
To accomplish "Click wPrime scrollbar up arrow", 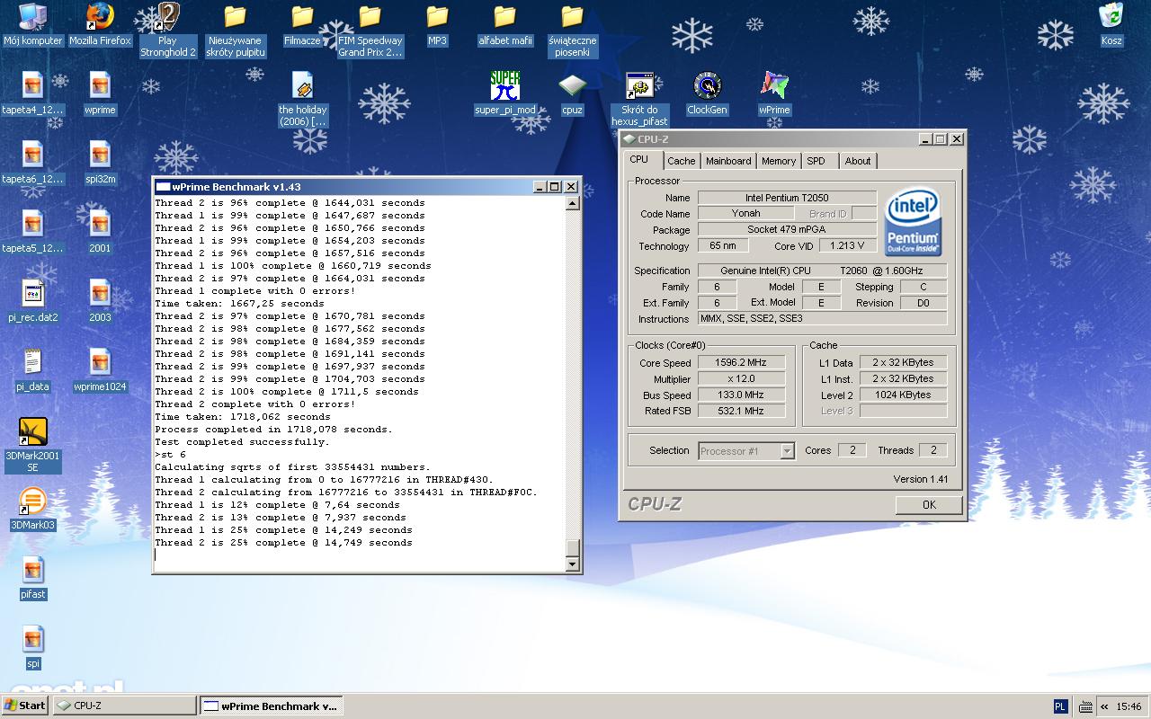I will click(572, 203).
